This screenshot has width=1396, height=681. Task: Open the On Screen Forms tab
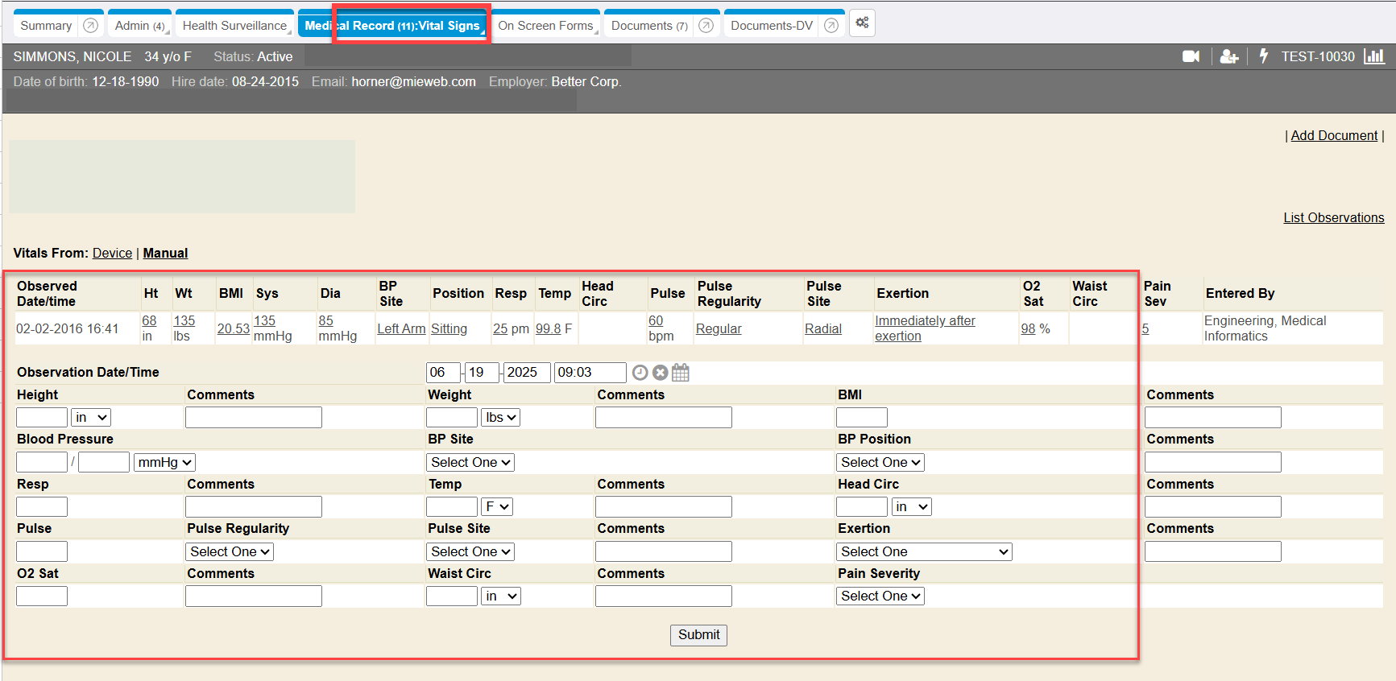(x=545, y=26)
